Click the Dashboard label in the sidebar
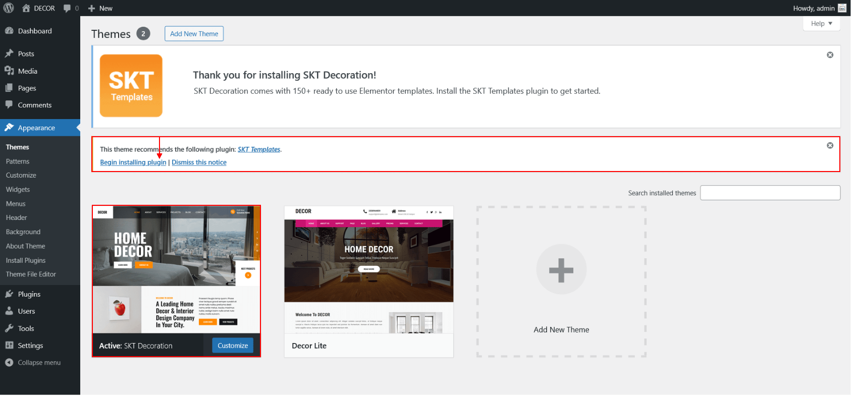This screenshot has height=397, width=856. coord(35,31)
